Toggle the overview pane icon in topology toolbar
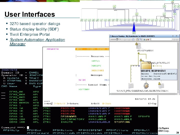The image size is (180, 135). click(140, 39)
